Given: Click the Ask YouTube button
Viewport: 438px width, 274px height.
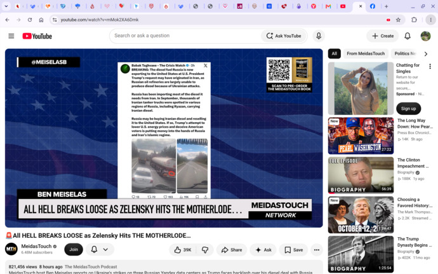Looking at the screenshot, I should click(x=284, y=36).
